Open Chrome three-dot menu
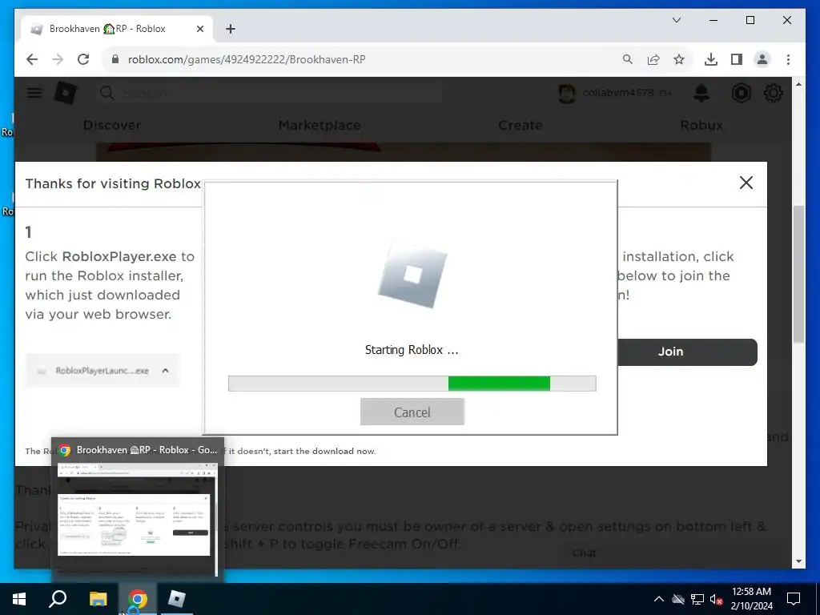The width and height of the screenshot is (820, 615). coord(788,59)
